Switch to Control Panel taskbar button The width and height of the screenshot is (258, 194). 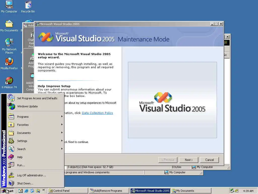pos(68,191)
